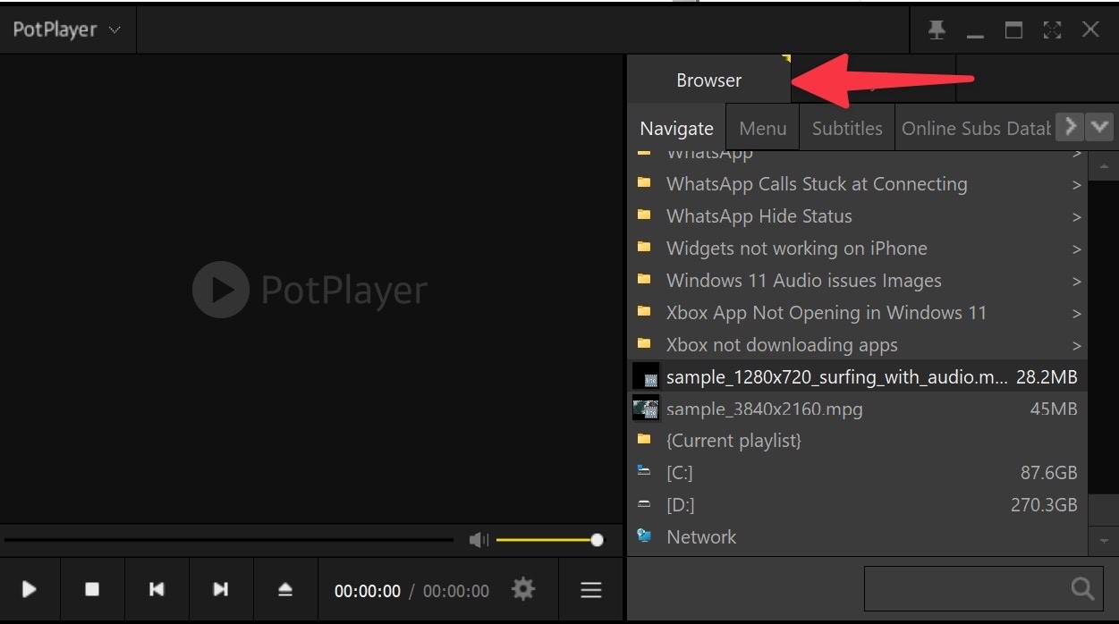Open the PotPlayer main menu dropdown
Image resolution: width=1119 pixels, height=624 pixels.
(67, 30)
